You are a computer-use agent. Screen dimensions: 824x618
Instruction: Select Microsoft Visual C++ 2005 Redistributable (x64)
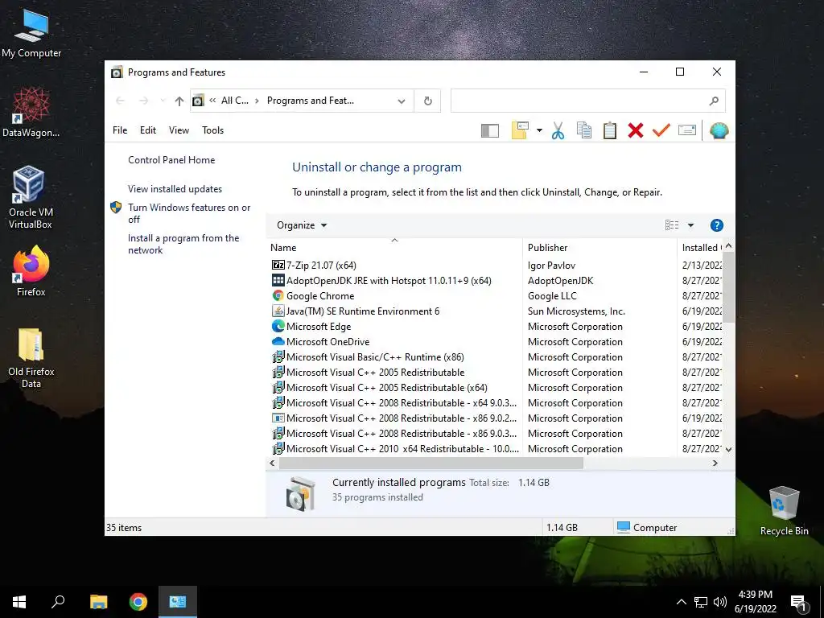click(x=387, y=388)
